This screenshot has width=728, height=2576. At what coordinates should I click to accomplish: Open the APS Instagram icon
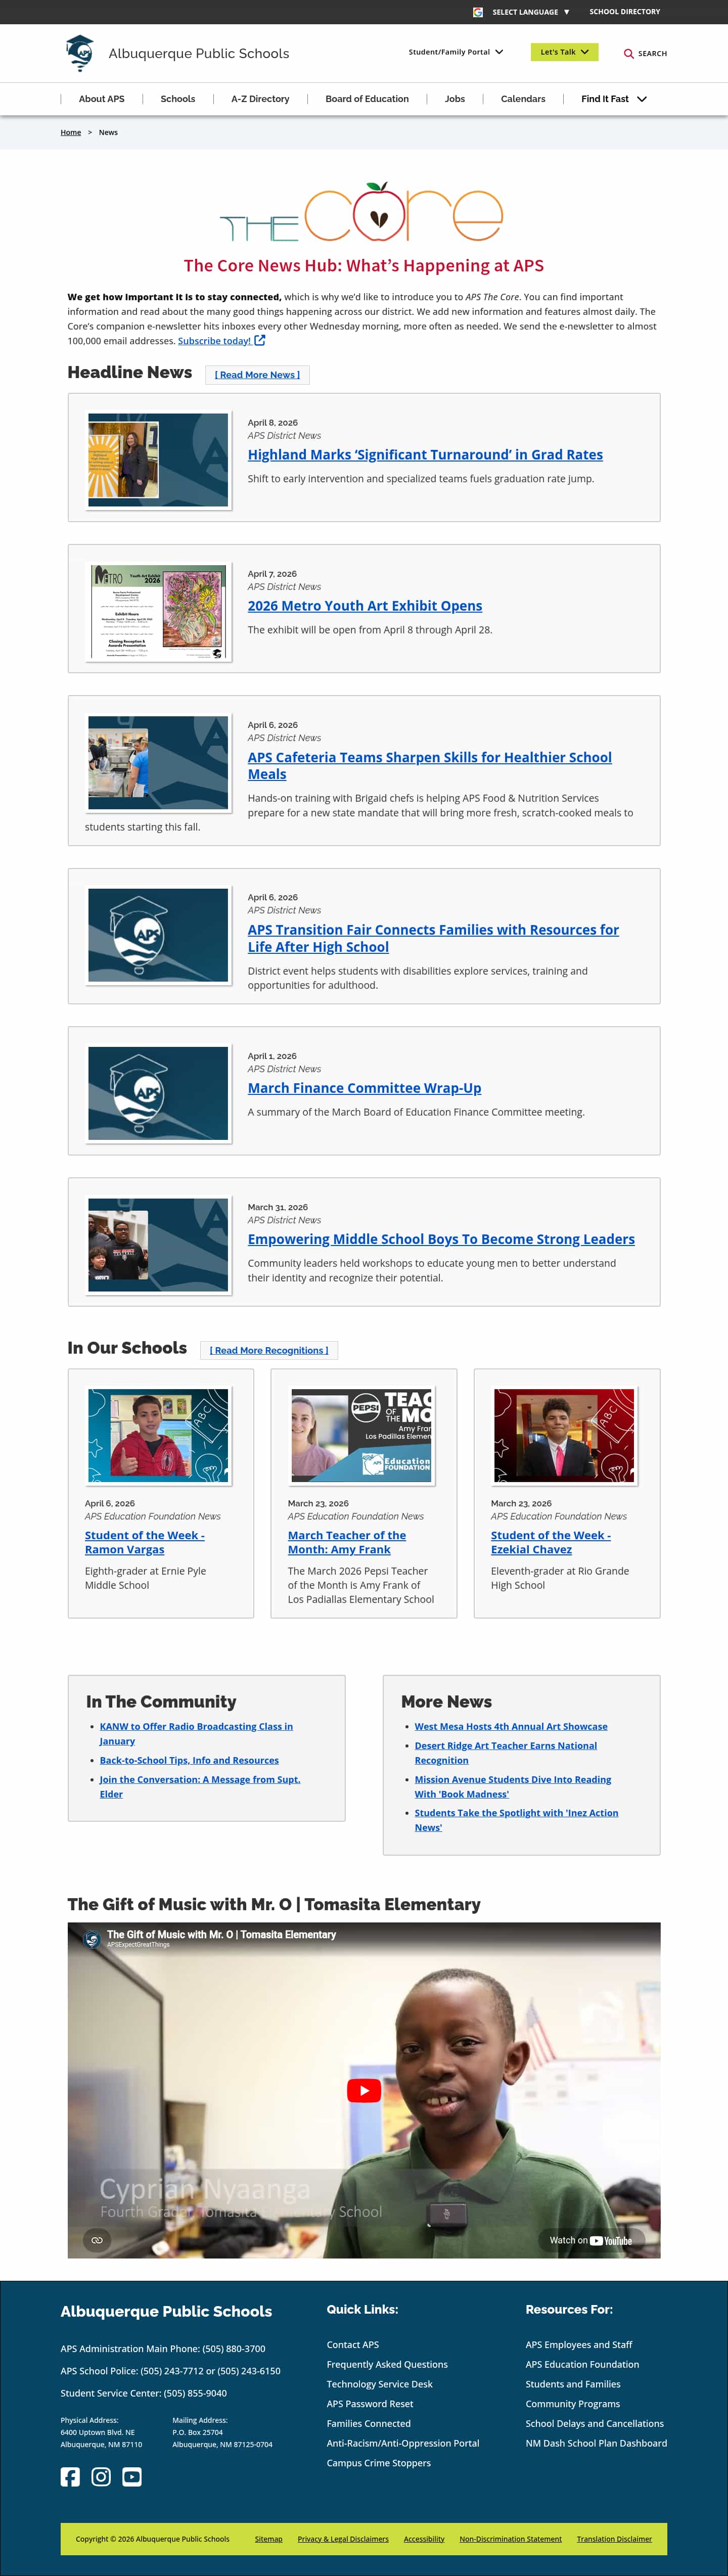point(101,2476)
